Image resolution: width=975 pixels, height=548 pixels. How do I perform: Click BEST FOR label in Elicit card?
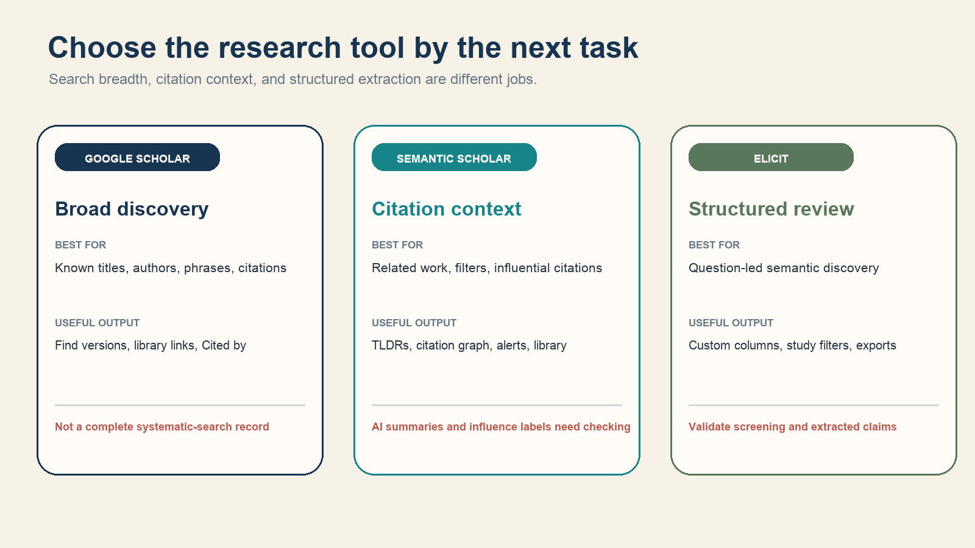(714, 245)
